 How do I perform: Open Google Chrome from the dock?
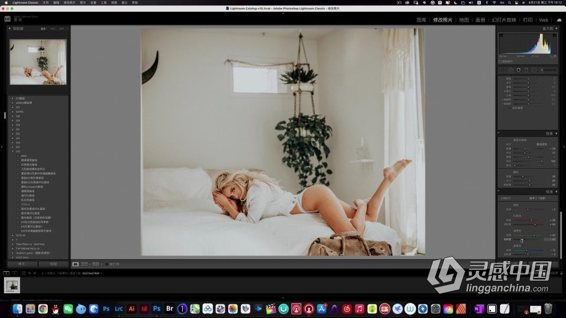pos(43,309)
